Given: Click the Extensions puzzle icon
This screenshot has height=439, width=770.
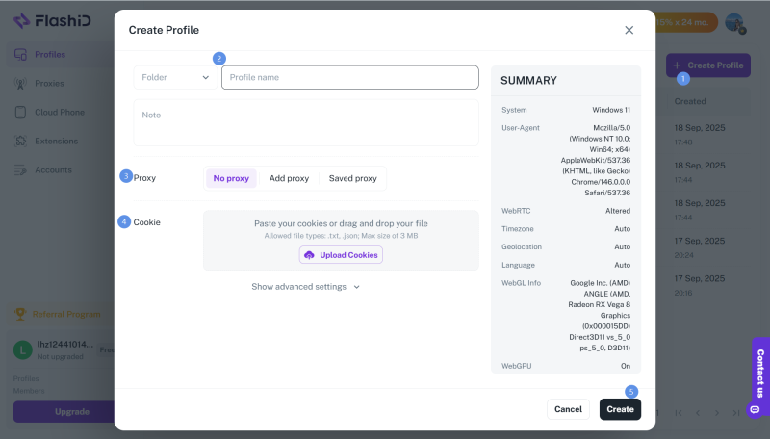Looking at the screenshot, I should [20, 141].
